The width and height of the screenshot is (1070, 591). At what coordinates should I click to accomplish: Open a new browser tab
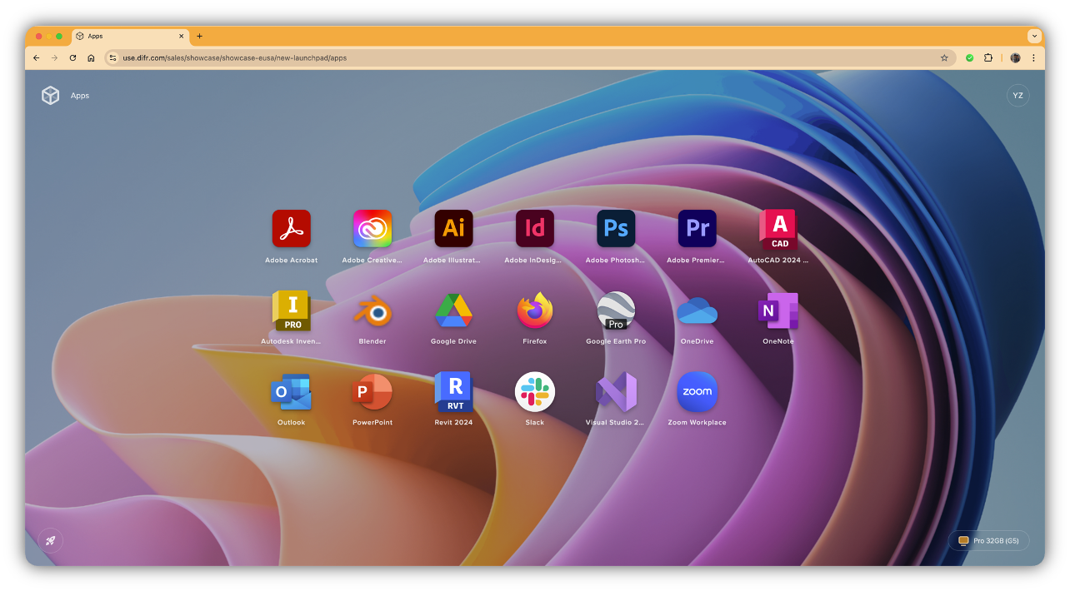pos(199,36)
